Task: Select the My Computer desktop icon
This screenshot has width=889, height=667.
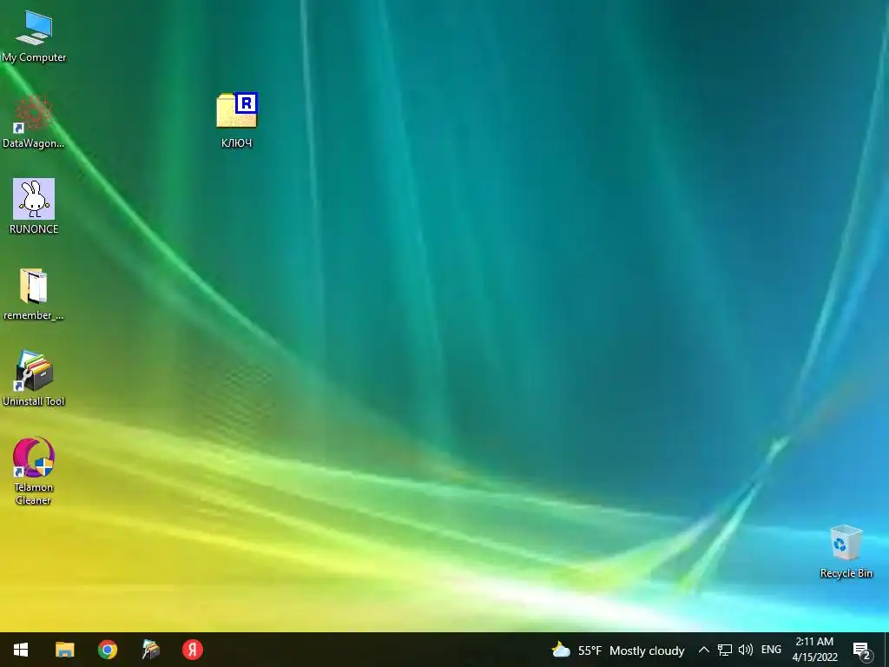Action: (34, 35)
